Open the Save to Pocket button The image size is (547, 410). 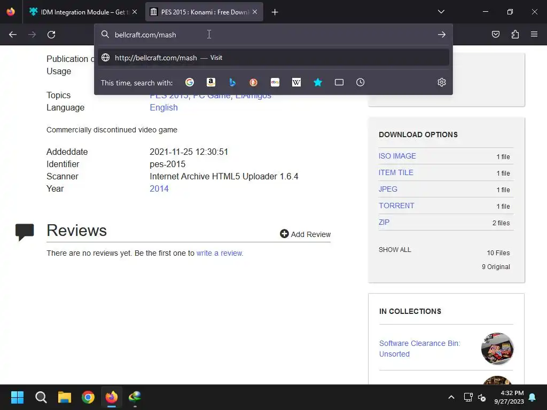point(496,34)
